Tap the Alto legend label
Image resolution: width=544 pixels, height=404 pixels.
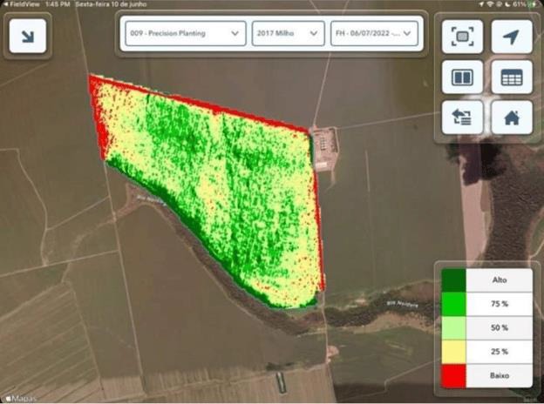pyautogui.click(x=499, y=280)
